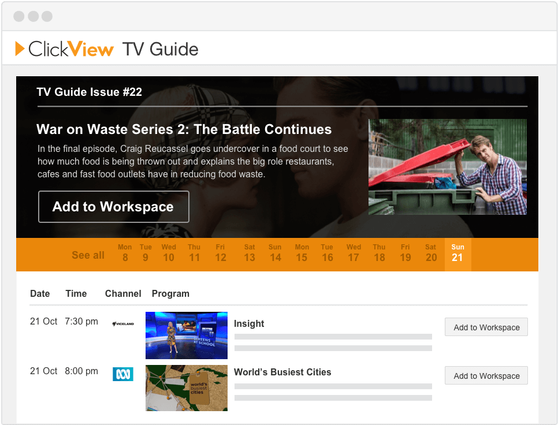Image resolution: width=558 pixels, height=425 pixels.
Task: Select the Mon 8 date tab
Action: [x=125, y=253]
